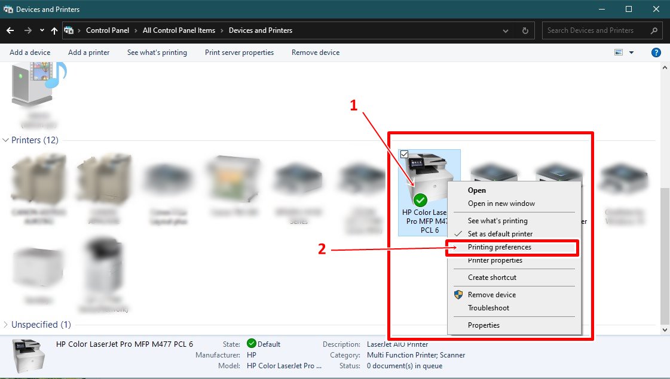This screenshot has height=379, width=670.
Task: Untick the HP Color LaserJet selection checkbox
Action: tap(404, 154)
